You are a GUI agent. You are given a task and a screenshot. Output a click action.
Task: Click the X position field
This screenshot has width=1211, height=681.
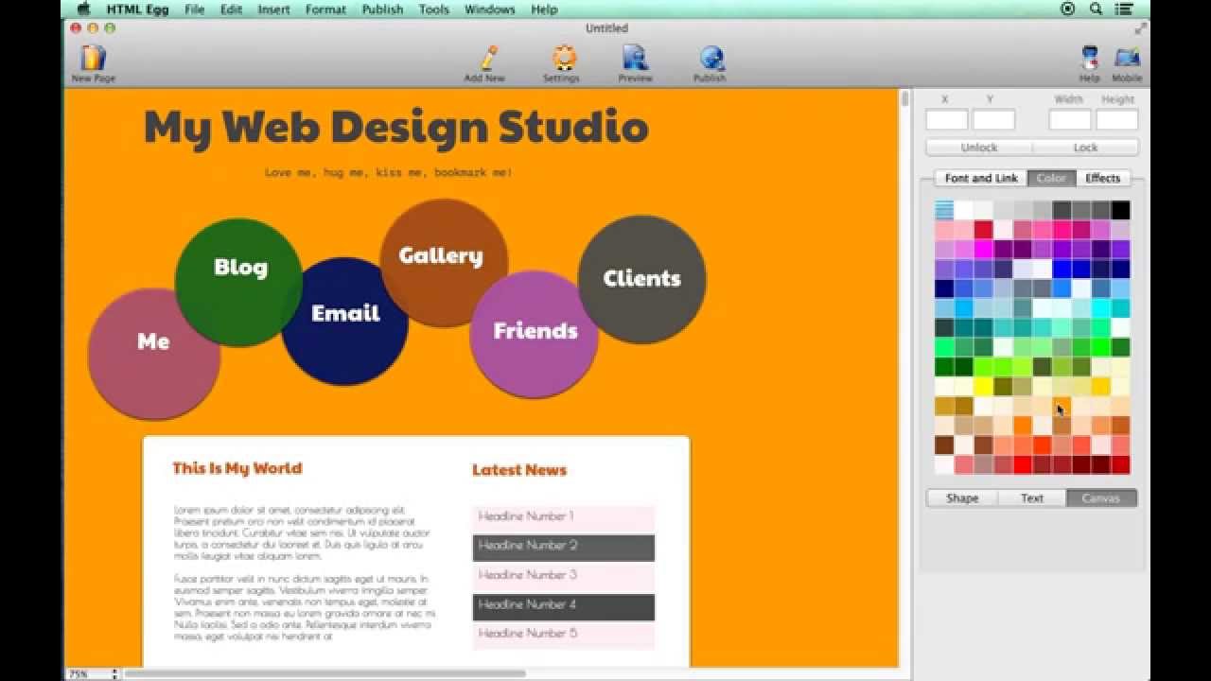pos(947,120)
